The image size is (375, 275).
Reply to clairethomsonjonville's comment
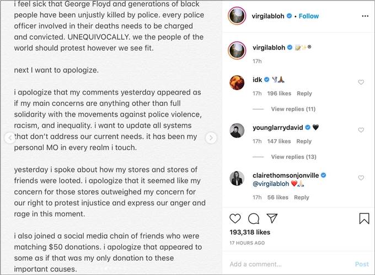coord(301,197)
